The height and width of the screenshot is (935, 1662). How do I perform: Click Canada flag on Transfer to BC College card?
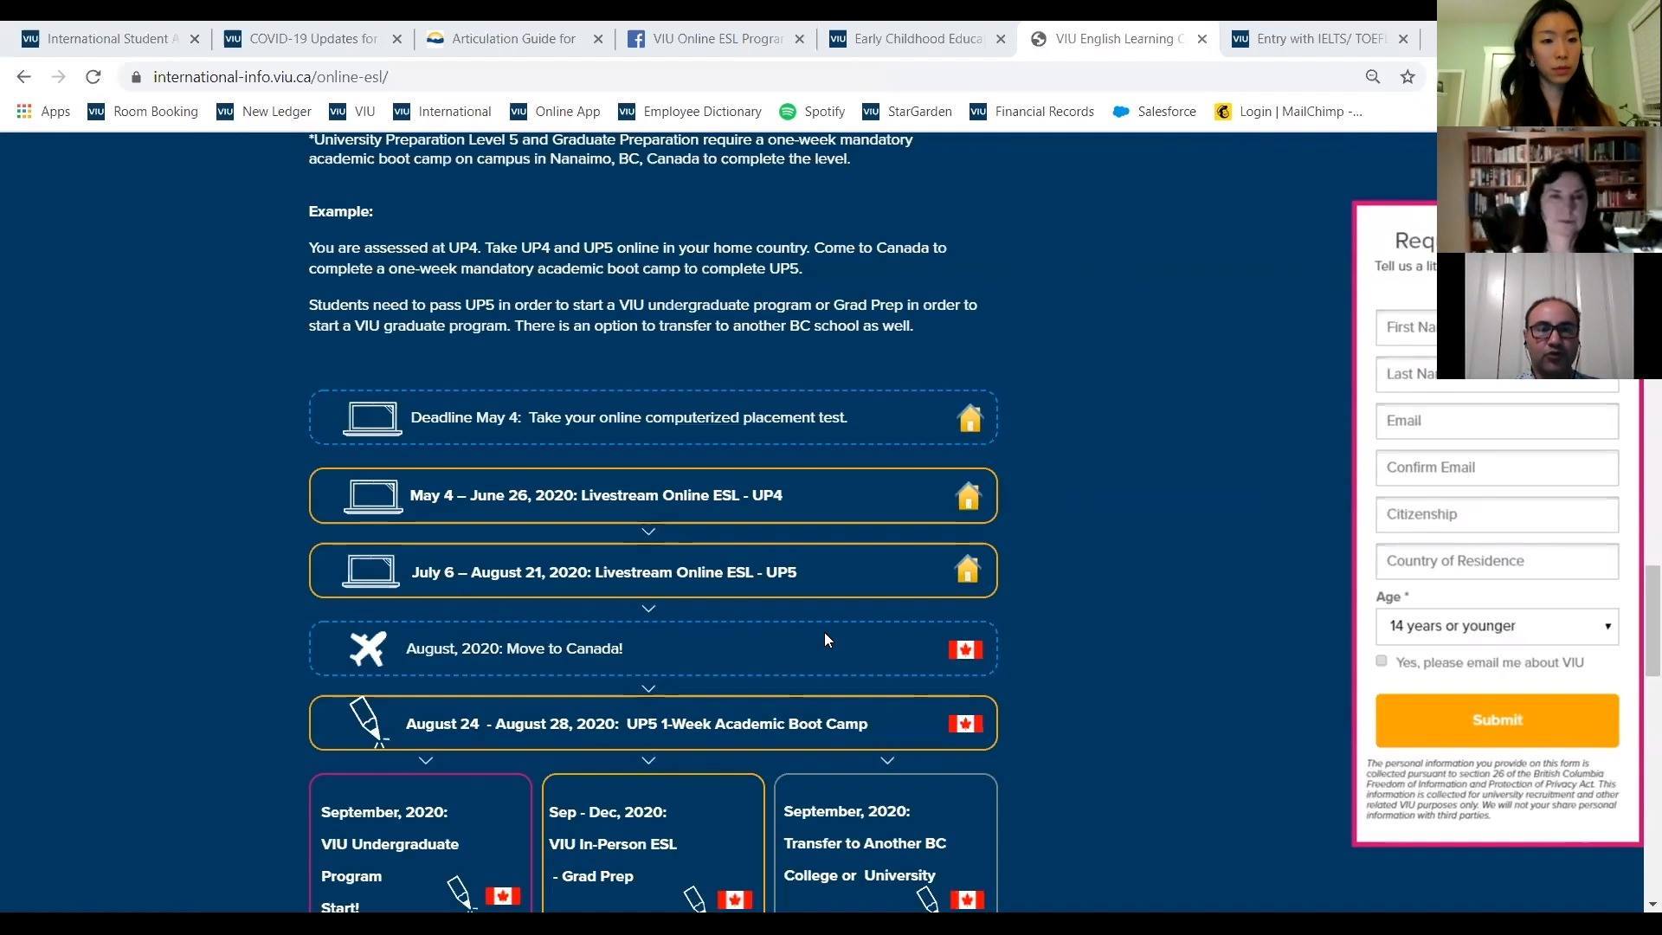pyautogui.click(x=967, y=900)
